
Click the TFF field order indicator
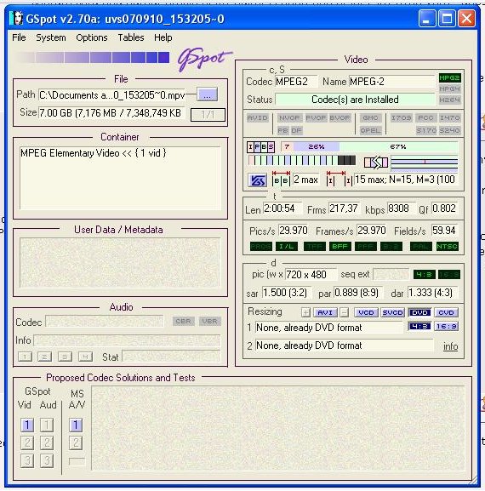coord(314,247)
